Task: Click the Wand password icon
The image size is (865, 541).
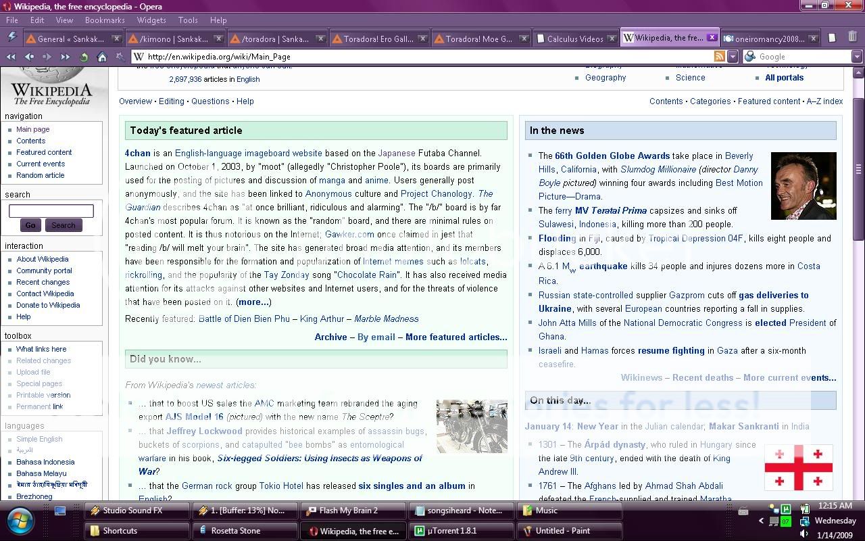Action: tap(120, 57)
